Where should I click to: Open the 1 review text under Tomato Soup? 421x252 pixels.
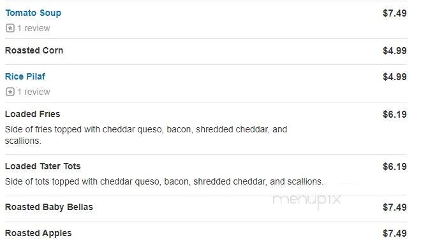[34, 28]
